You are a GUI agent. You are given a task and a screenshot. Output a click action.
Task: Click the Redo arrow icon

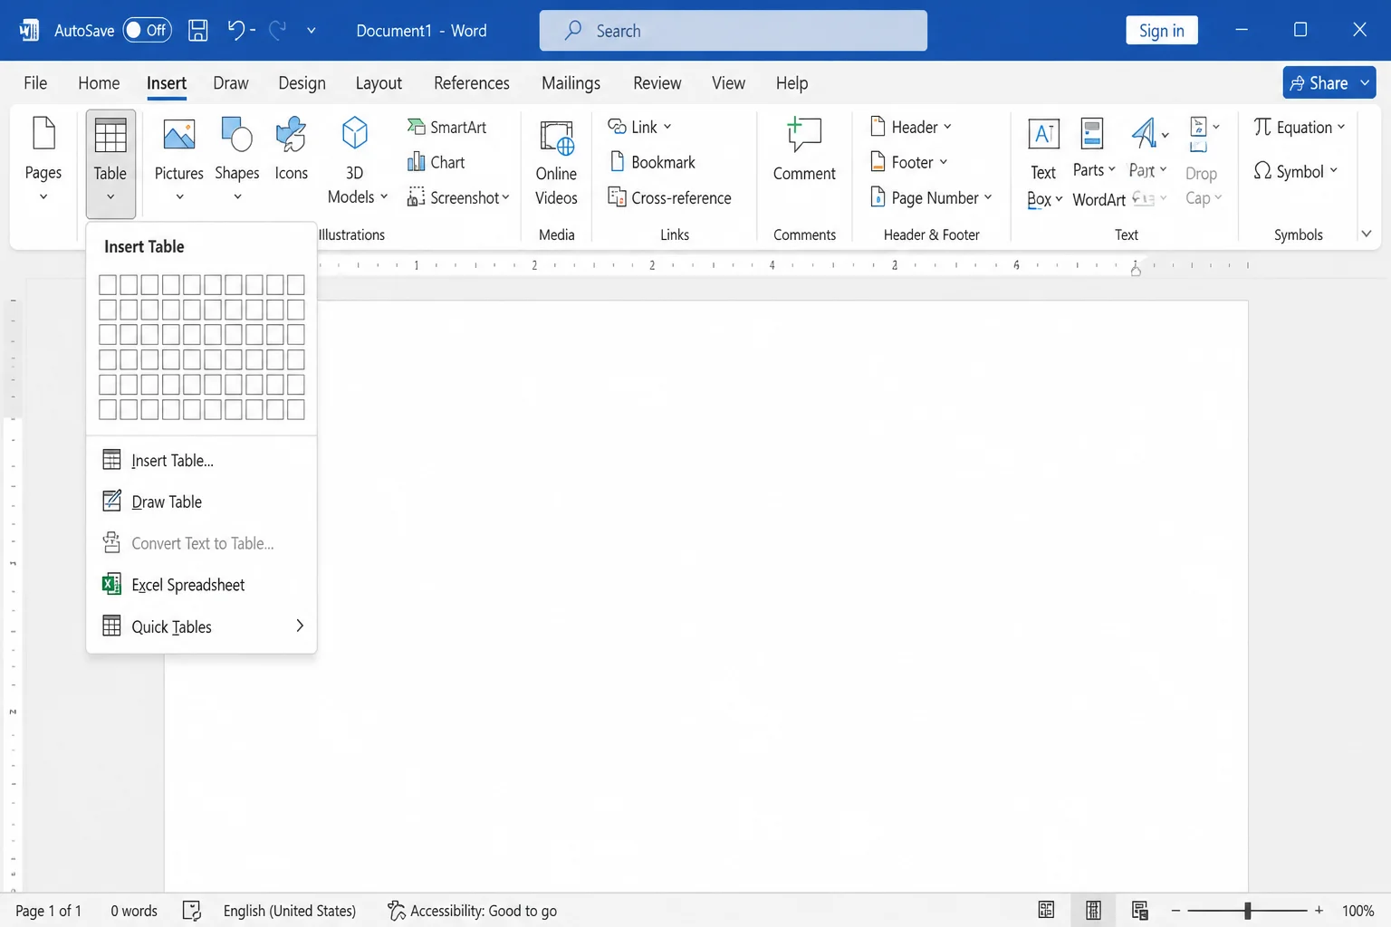(277, 30)
